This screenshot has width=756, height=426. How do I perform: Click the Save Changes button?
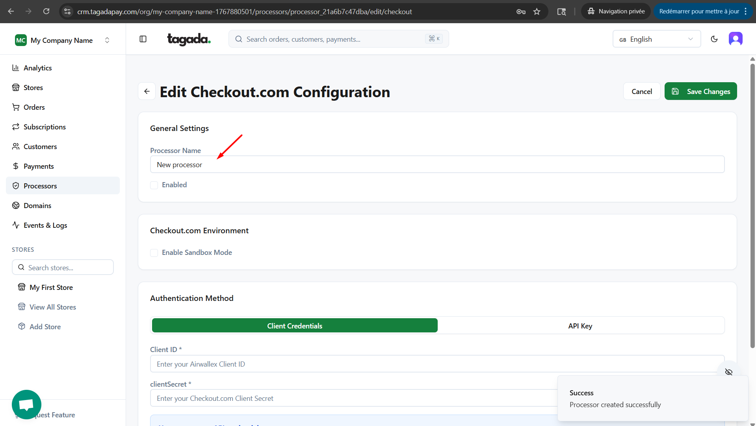(x=700, y=91)
